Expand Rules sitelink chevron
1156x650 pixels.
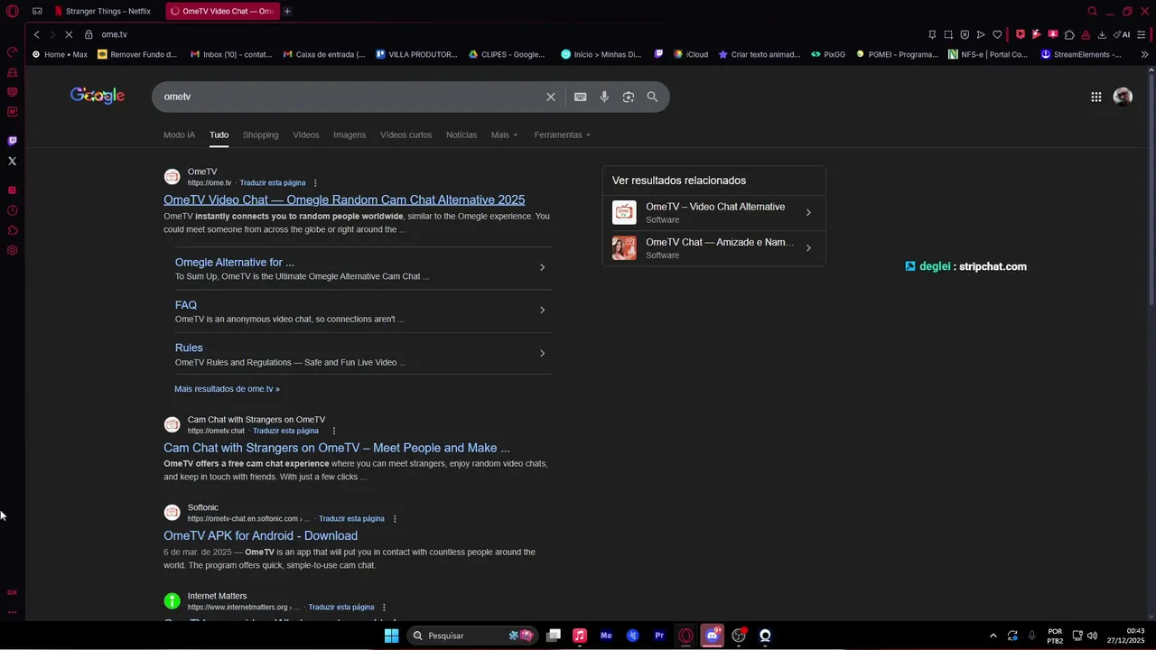click(x=542, y=353)
